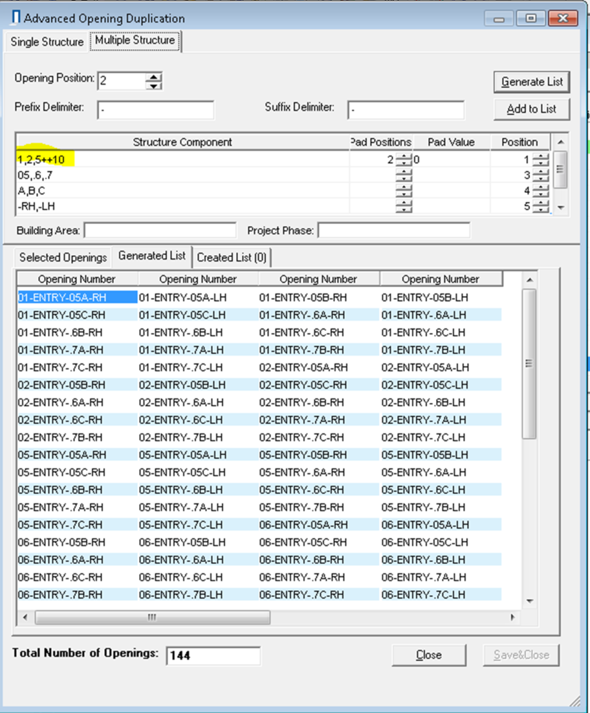The width and height of the screenshot is (590, 713).
Task: Click the Position column header
Action: tap(519, 142)
